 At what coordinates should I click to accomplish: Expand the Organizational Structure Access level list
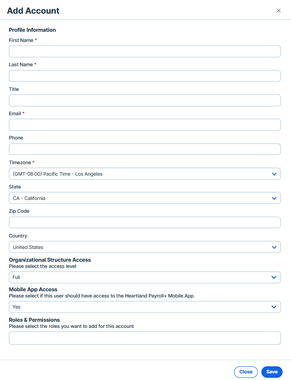(x=145, y=277)
